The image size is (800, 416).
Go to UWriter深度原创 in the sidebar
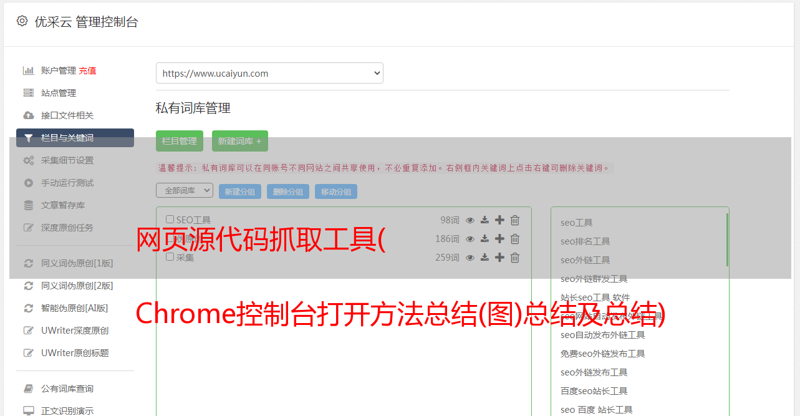(75, 331)
